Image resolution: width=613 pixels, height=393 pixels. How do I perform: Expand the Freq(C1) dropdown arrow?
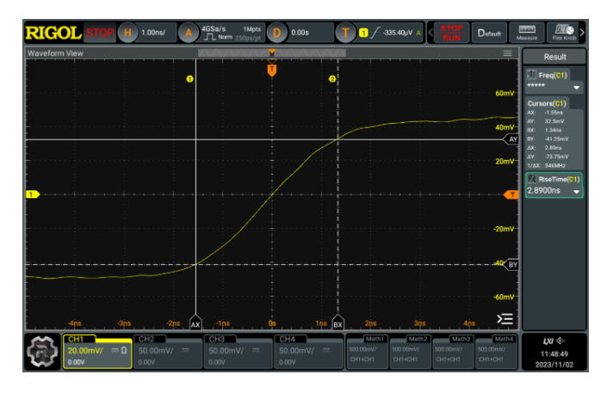[x=576, y=88]
